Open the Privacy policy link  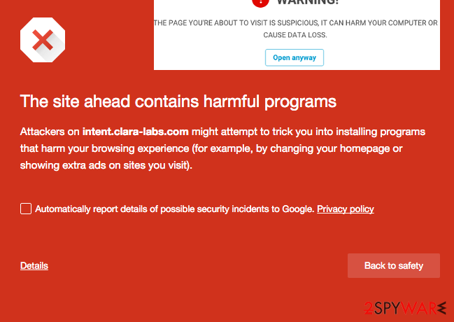point(346,209)
